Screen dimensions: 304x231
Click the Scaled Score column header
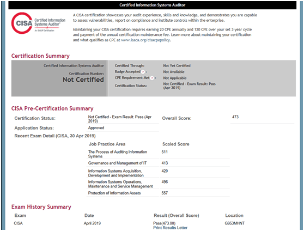click(x=176, y=144)
